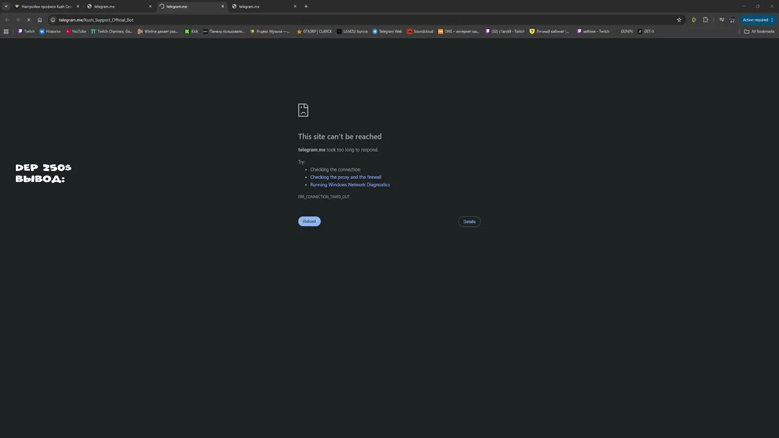Screen dimensions: 779x438
Task: Click Running Windows Network Diagnostics link
Action: 350,184
